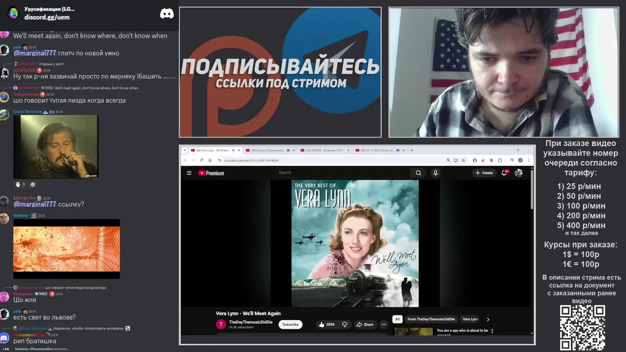Click the browser home icon
The image size is (626, 352).
click(210, 160)
